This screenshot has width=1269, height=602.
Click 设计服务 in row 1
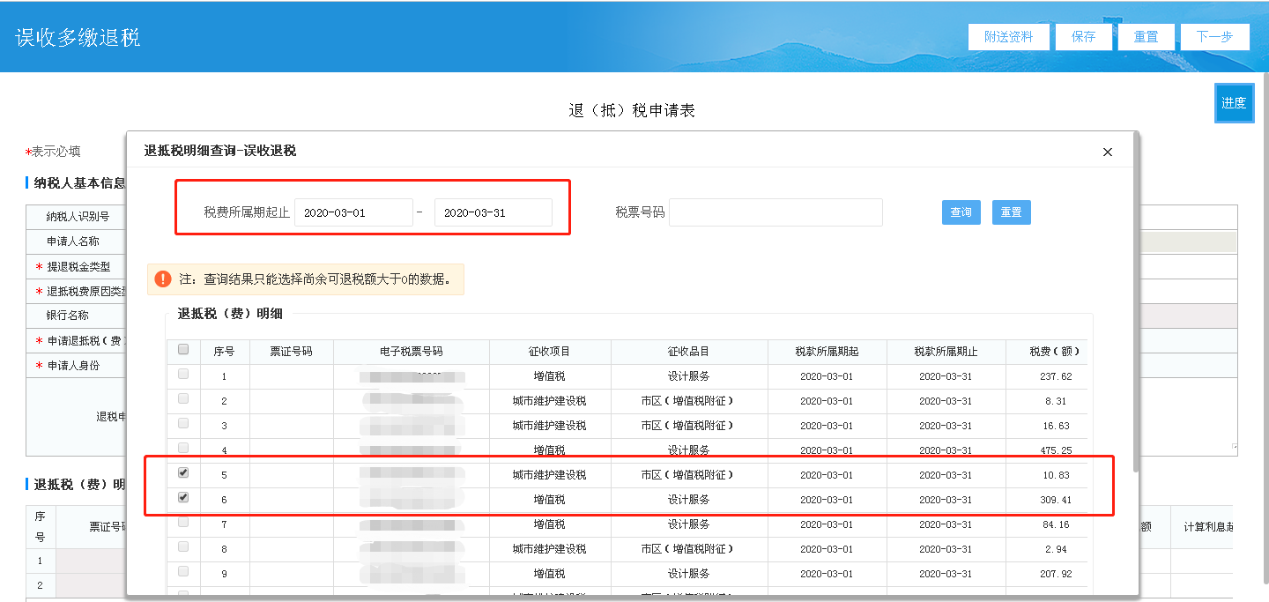click(x=689, y=376)
